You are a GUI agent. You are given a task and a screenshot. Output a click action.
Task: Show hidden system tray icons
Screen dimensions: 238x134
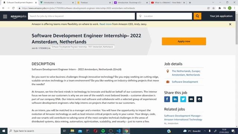(x=205, y=131)
